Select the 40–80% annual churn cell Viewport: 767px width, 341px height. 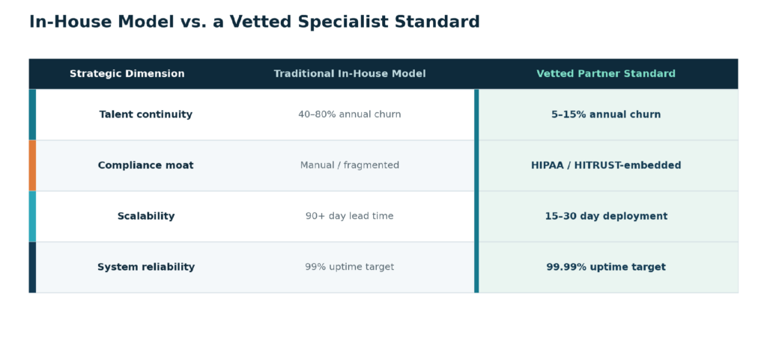(350, 114)
